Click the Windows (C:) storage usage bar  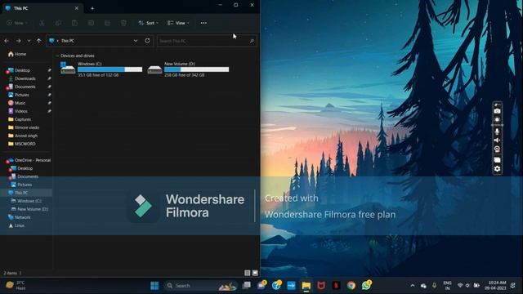(x=110, y=69)
